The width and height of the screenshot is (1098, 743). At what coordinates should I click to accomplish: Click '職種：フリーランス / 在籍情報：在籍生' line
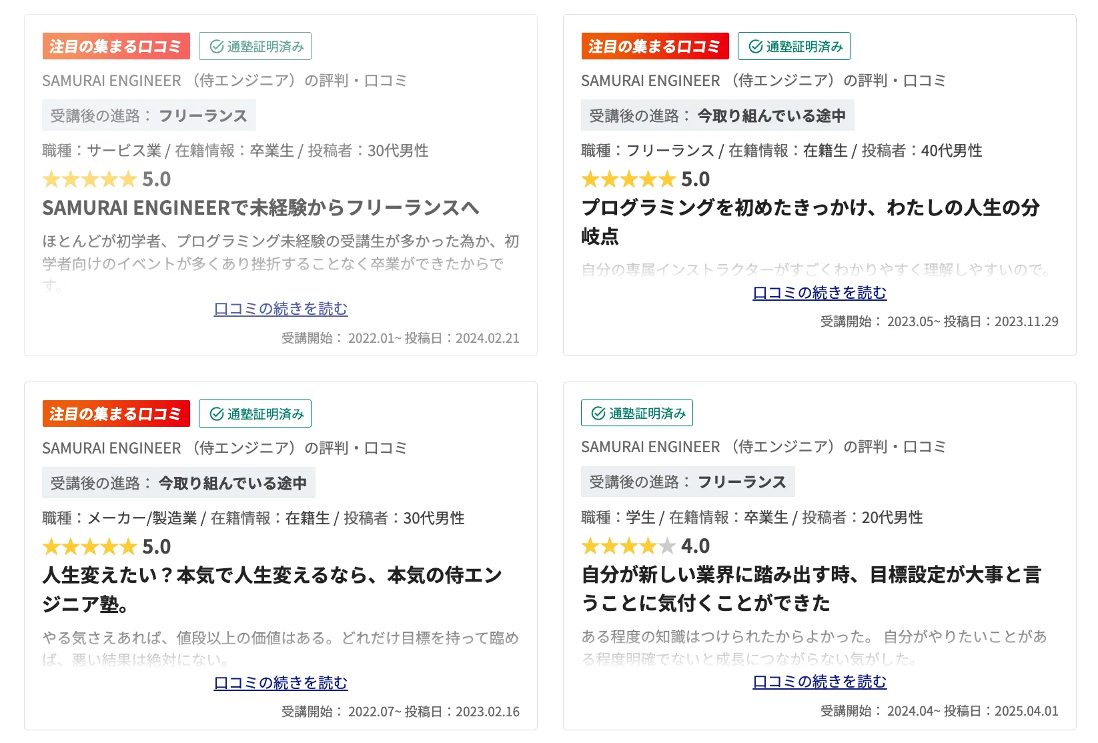pos(782,151)
